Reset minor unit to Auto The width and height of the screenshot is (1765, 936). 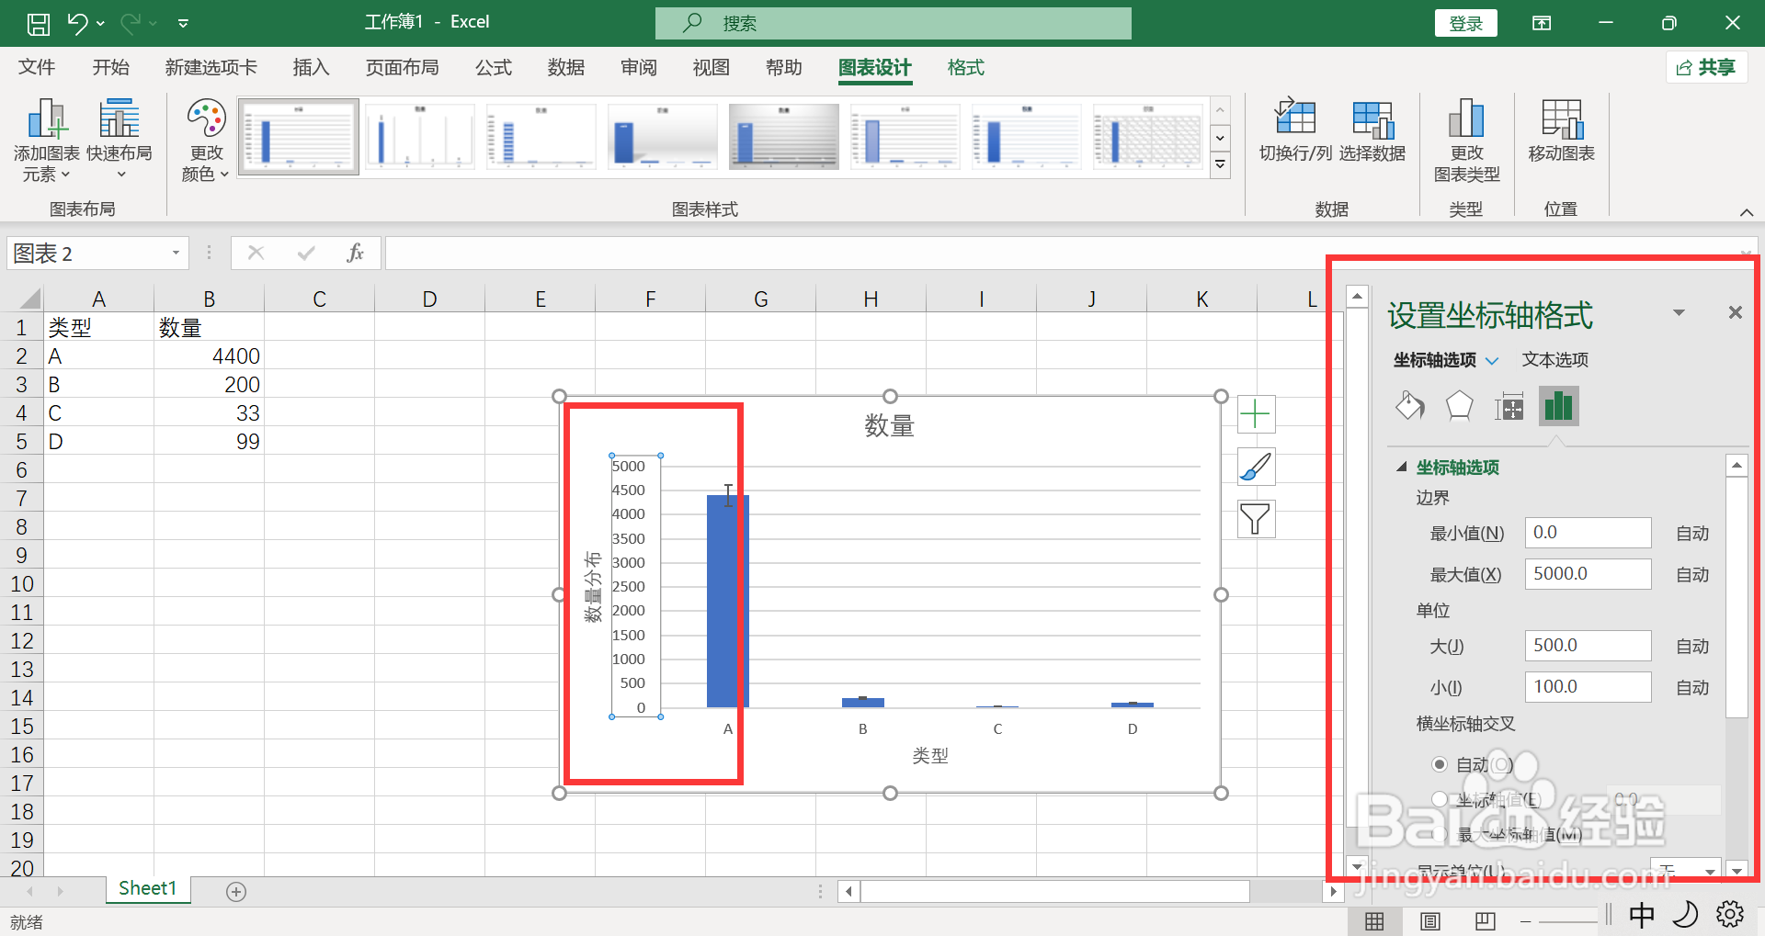click(x=1691, y=688)
